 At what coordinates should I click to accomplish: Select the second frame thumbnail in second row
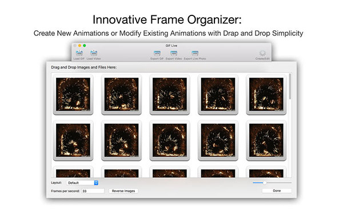click(x=121, y=140)
